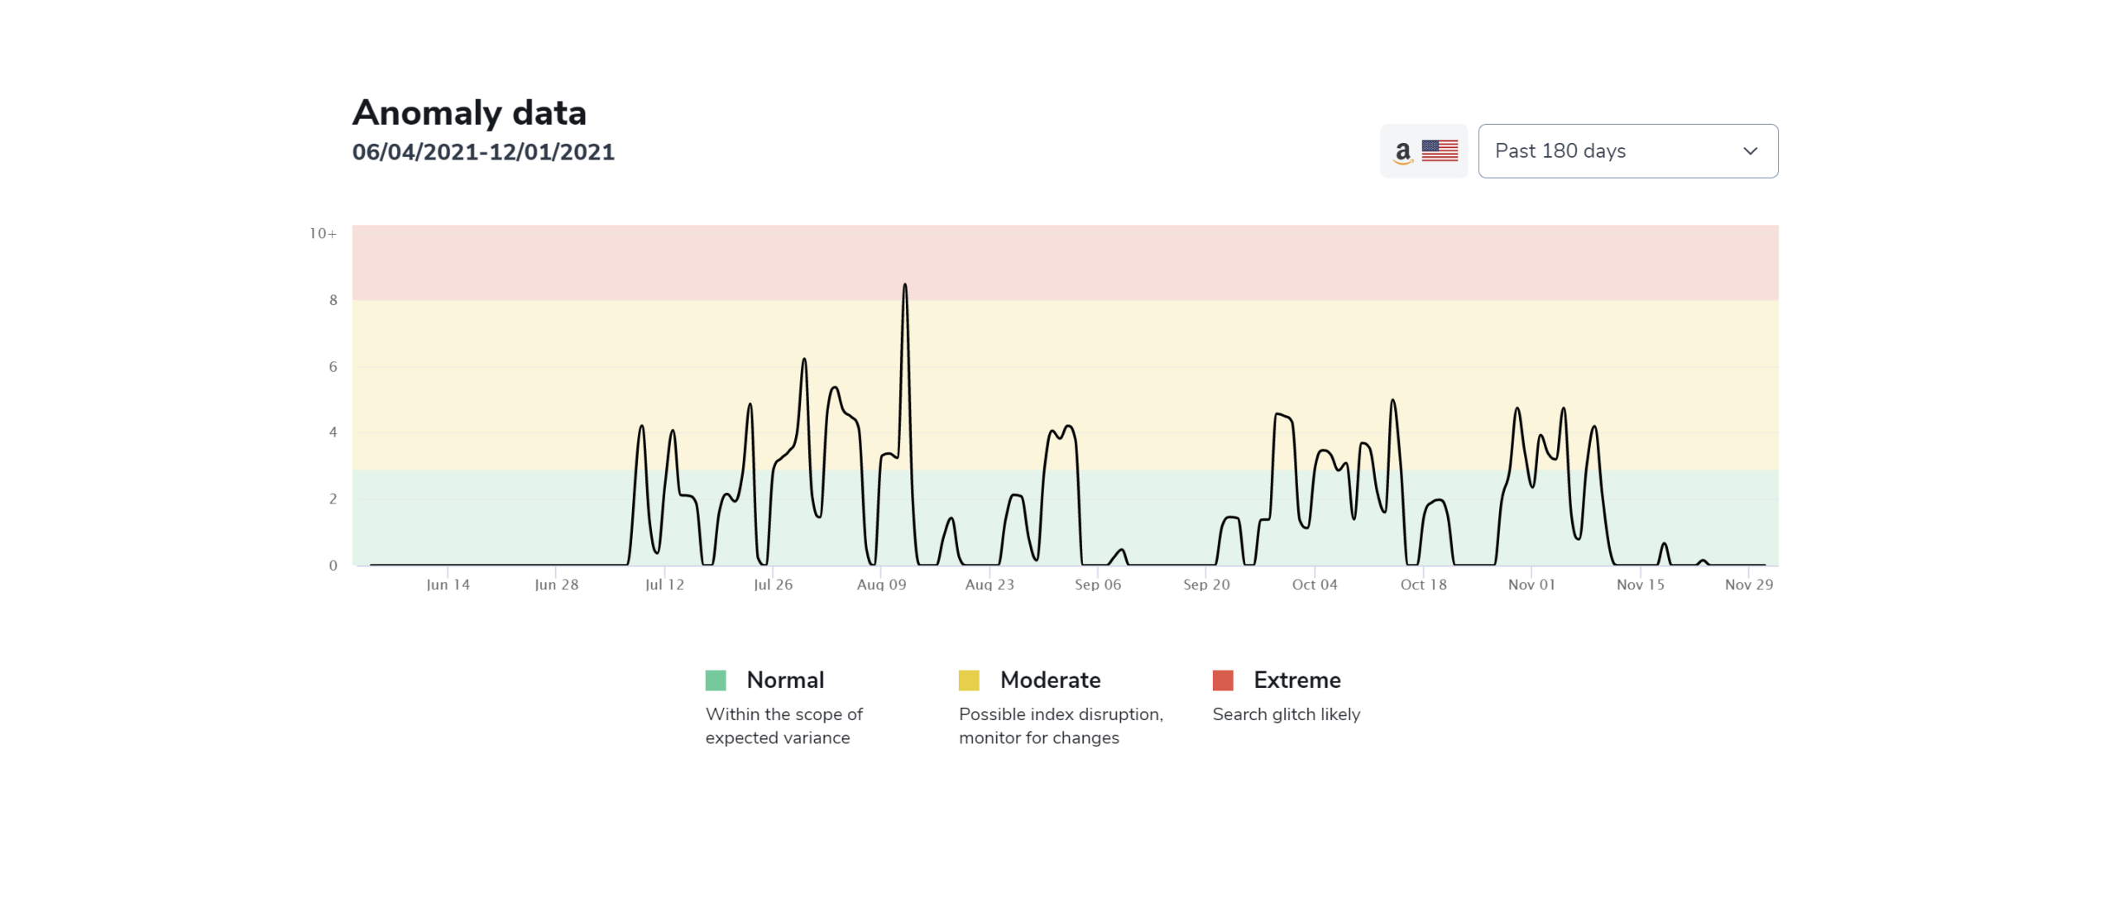Click the highest anomaly peak near Aug 09

[904, 286]
